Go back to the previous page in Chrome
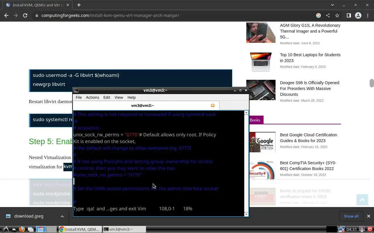The height and width of the screenshot is (233, 374). click(x=6, y=15)
